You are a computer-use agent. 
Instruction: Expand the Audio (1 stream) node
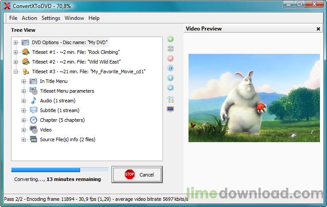coord(23,101)
